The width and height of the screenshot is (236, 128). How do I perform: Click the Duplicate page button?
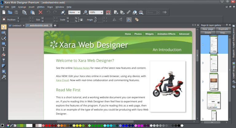(223, 29)
